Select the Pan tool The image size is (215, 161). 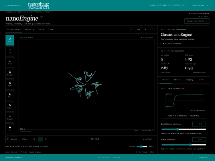point(10,128)
